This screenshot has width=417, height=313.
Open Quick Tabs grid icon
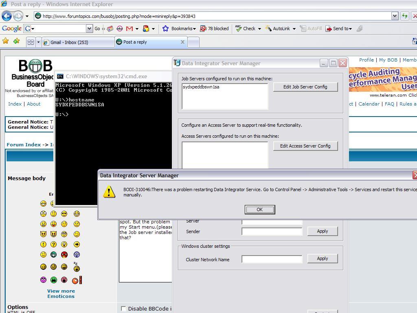[x=32, y=41]
